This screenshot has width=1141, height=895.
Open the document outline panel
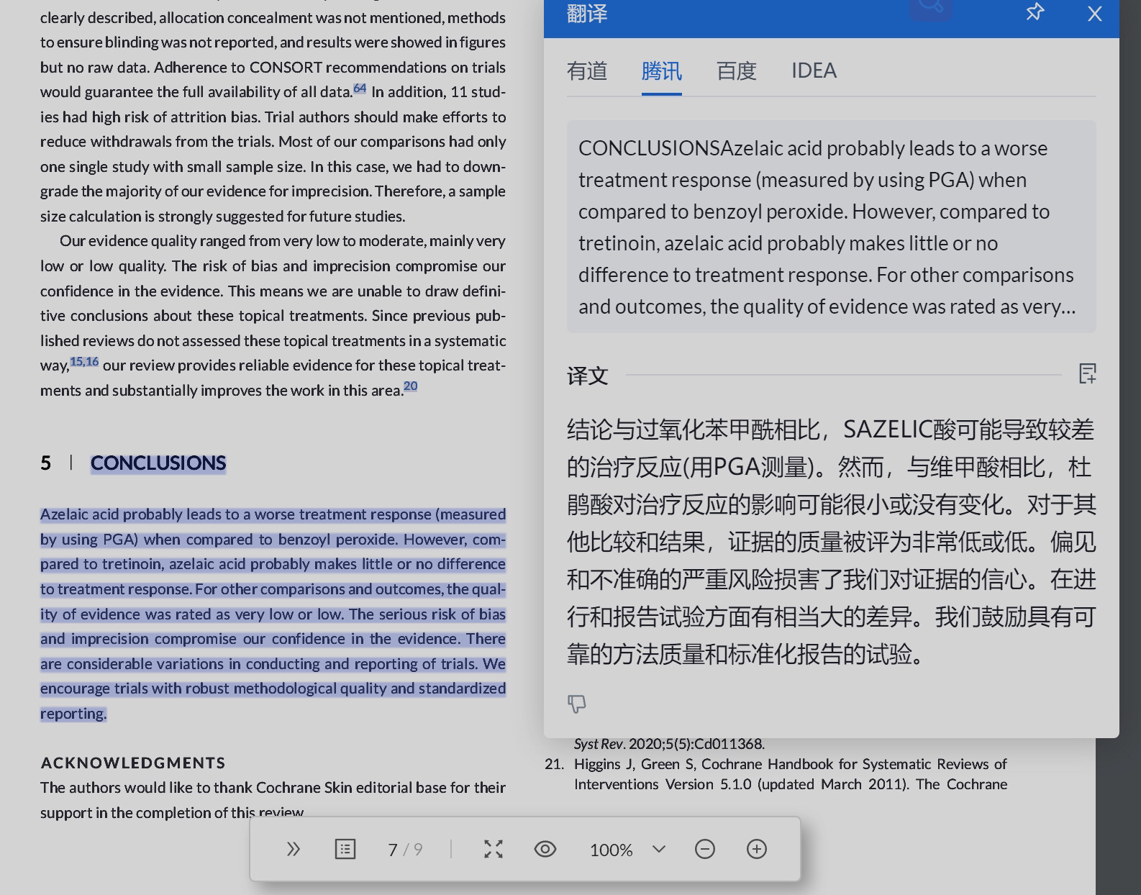coord(345,849)
